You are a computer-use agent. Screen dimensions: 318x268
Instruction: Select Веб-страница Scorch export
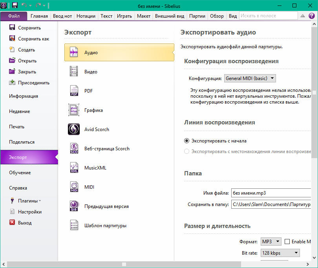[119, 149]
